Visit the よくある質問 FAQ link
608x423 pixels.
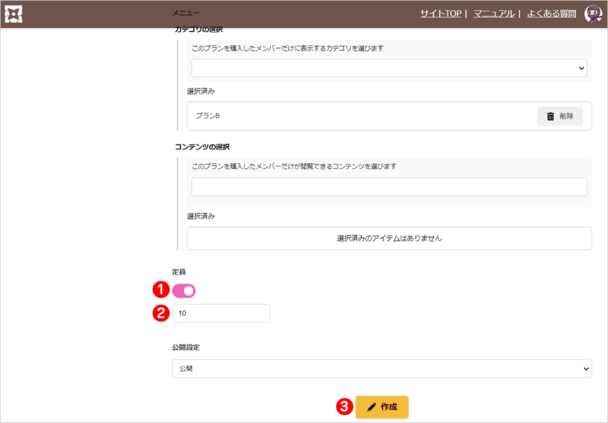point(551,13)
